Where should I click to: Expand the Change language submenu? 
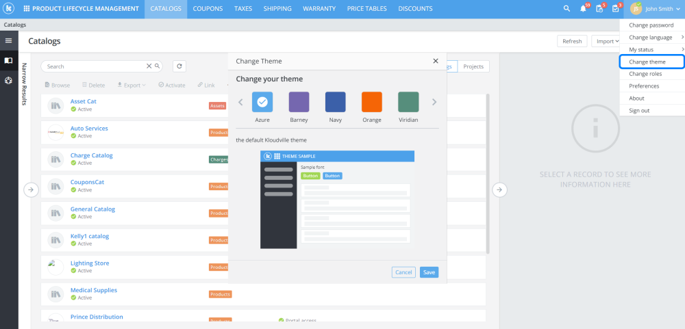pyautogui.click(x=652, y=38)
